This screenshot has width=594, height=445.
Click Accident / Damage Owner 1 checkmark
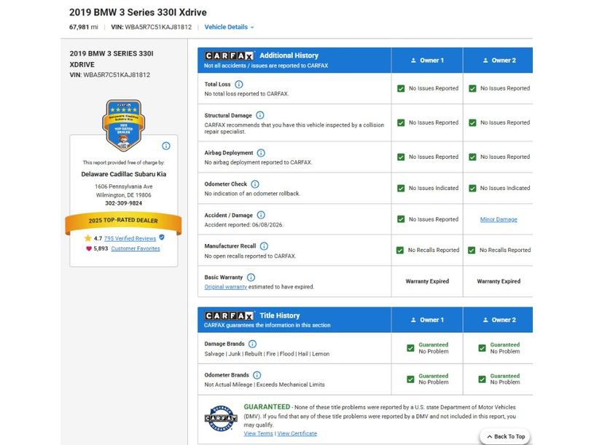(x=401, y=219)
